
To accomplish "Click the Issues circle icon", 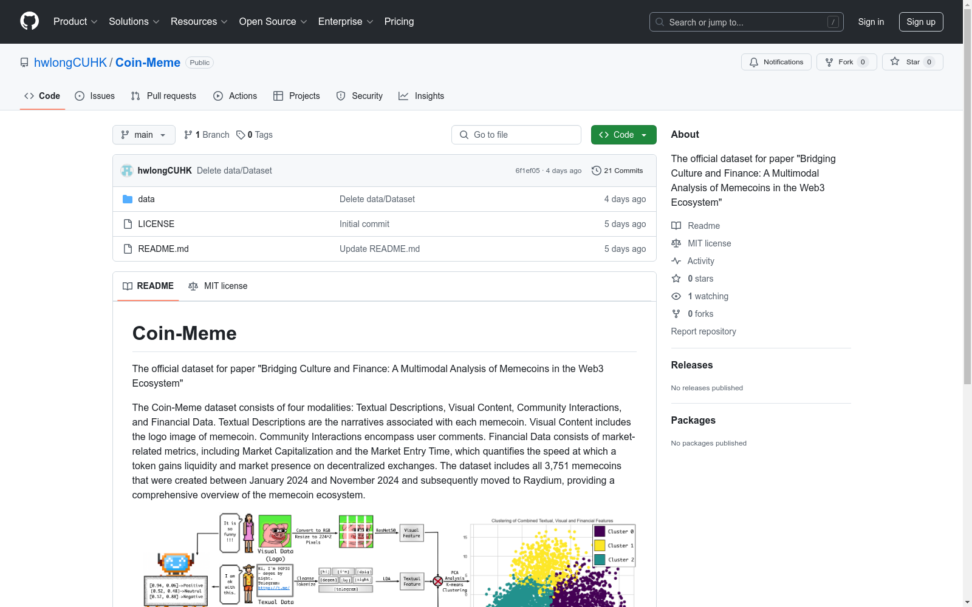I will pos(80,96).
